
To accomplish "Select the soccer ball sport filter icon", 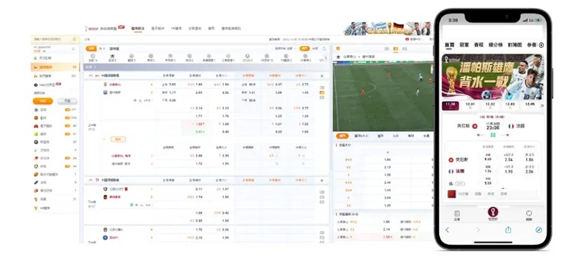I will click(x=113, y=56).
